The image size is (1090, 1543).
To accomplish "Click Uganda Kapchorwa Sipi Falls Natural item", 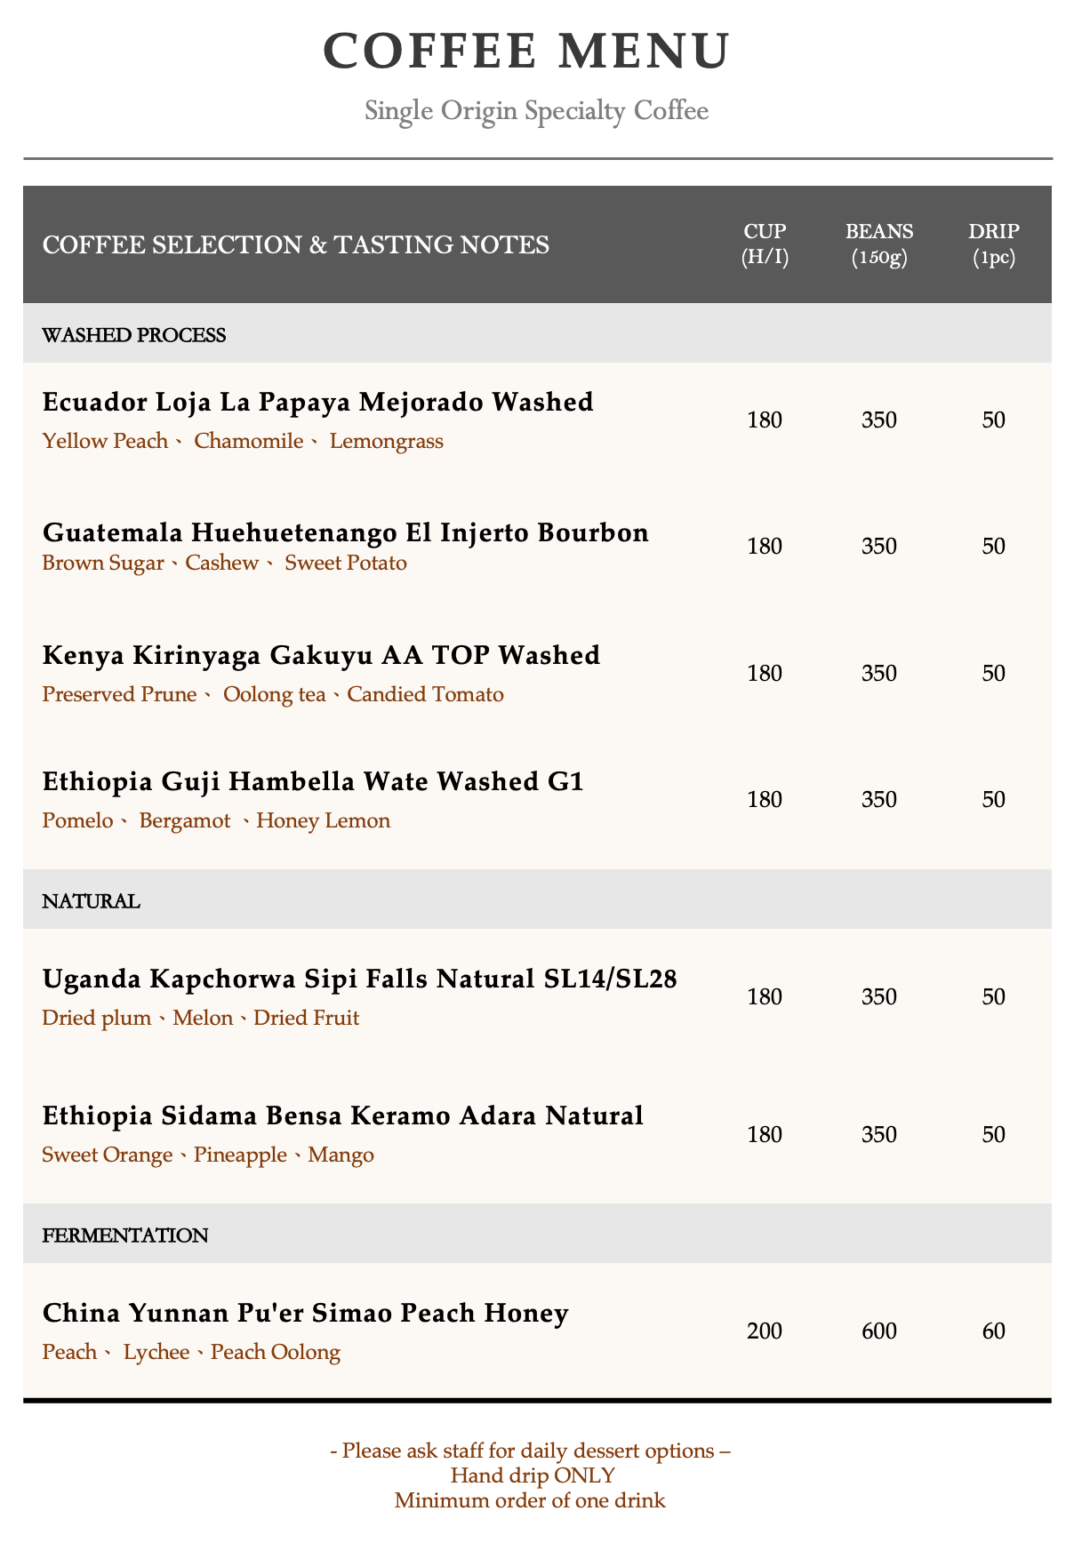I will click(x=360, y=979).
